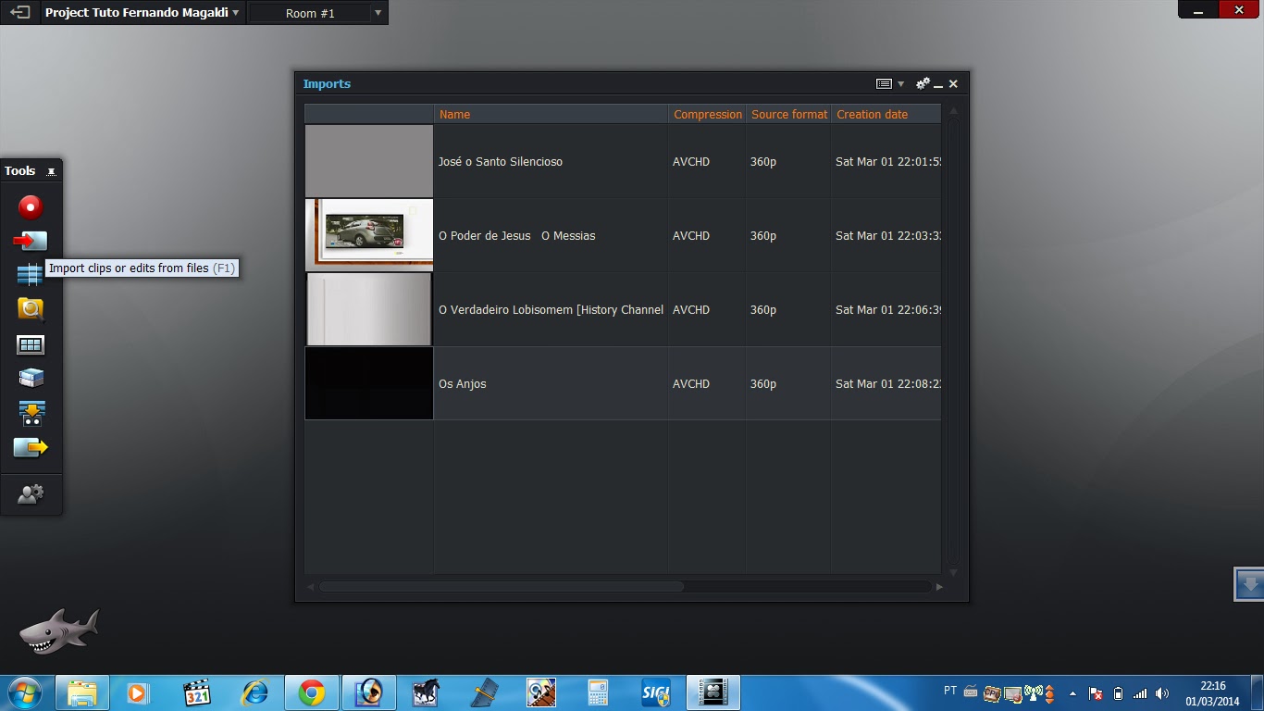The image size is (1264, 711).
Task: Click the film clapper taskbar icon
Action: (x=713, y=692)
